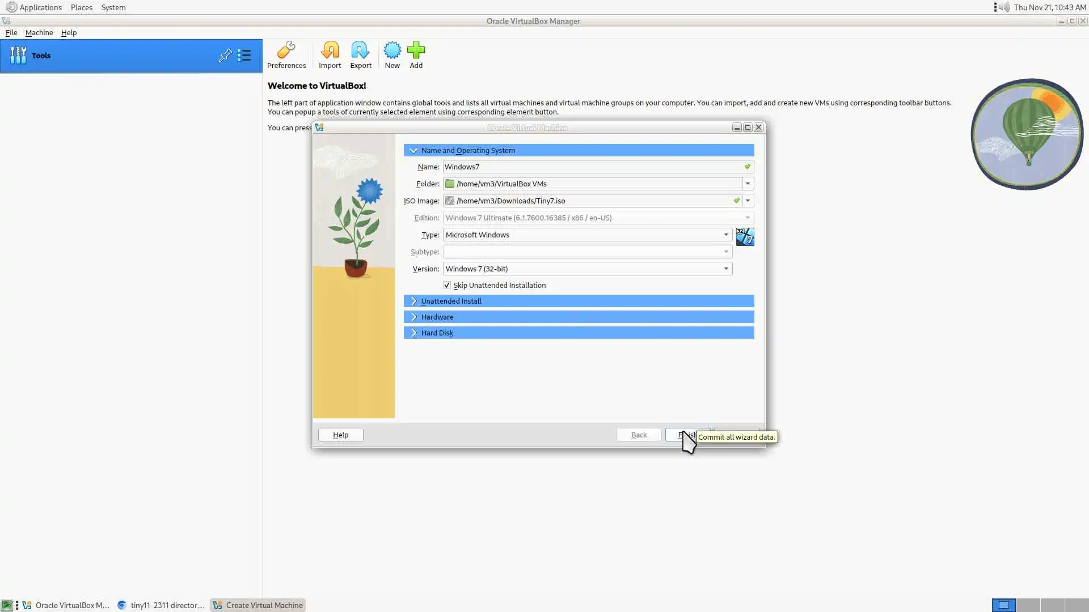
Task: Open the Tools list menu icon
Action: 244,56
